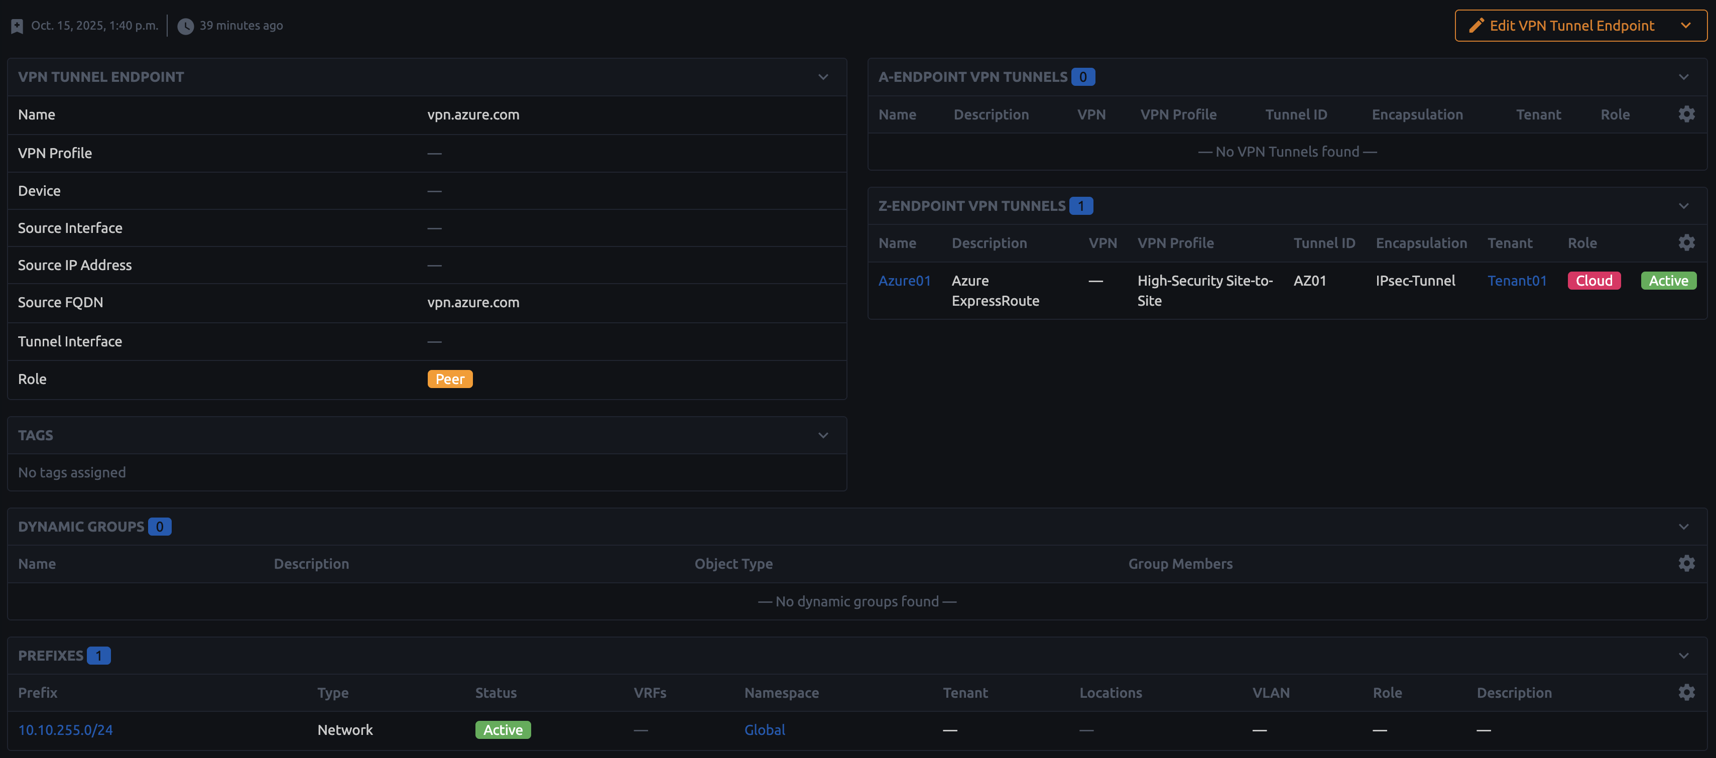The image size is (1716, 758).
Task: Open the Edit VPN Tunnel Endpoint dropdown arrow
Action: [1687, 25]
